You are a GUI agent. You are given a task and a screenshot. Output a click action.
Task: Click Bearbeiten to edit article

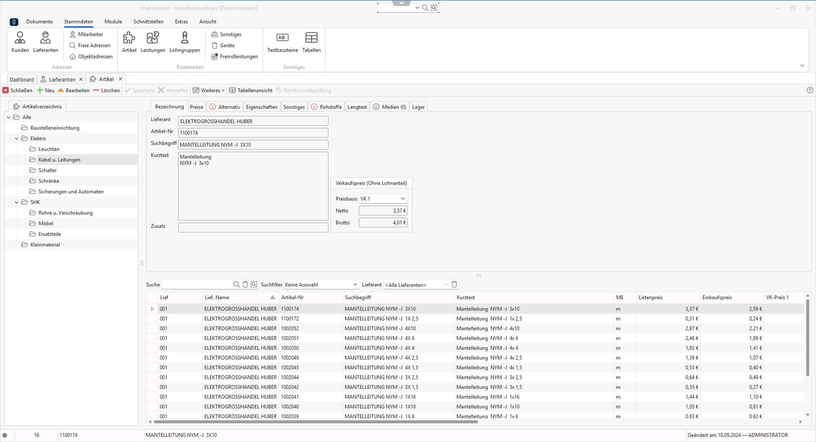(x=73, y=91)
